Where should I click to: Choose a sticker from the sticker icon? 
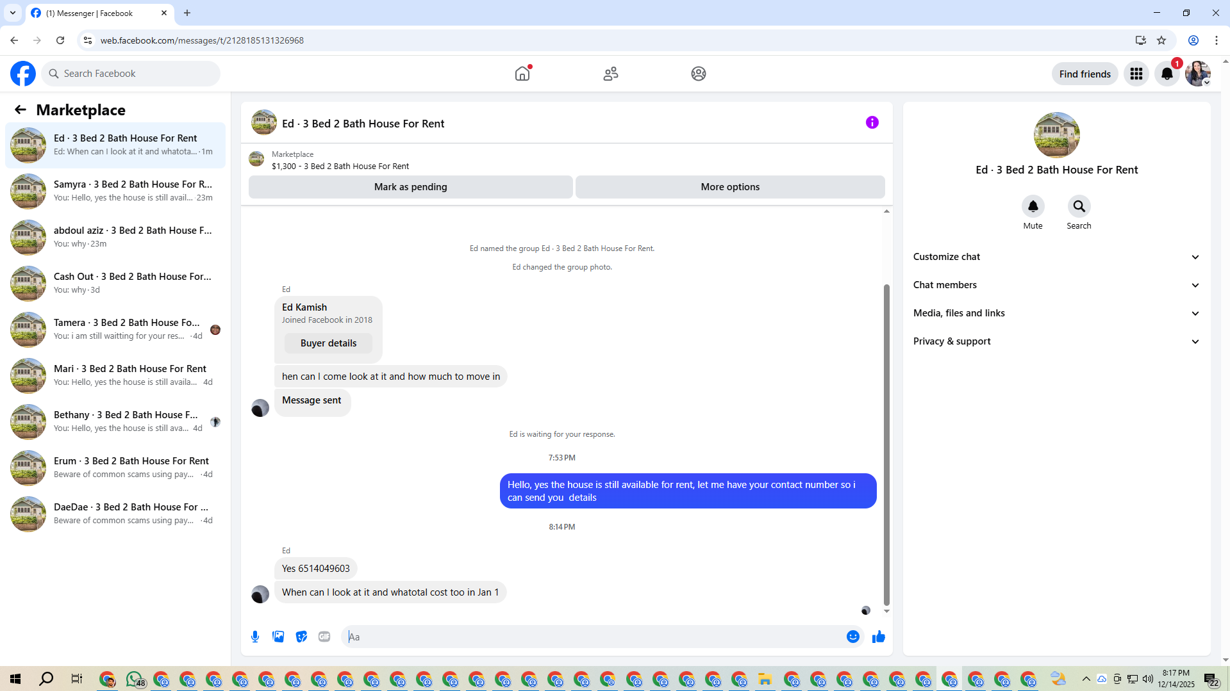tap(301, 637)
